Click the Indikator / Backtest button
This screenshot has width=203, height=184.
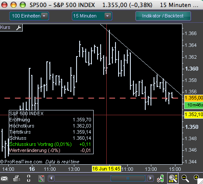163,16
